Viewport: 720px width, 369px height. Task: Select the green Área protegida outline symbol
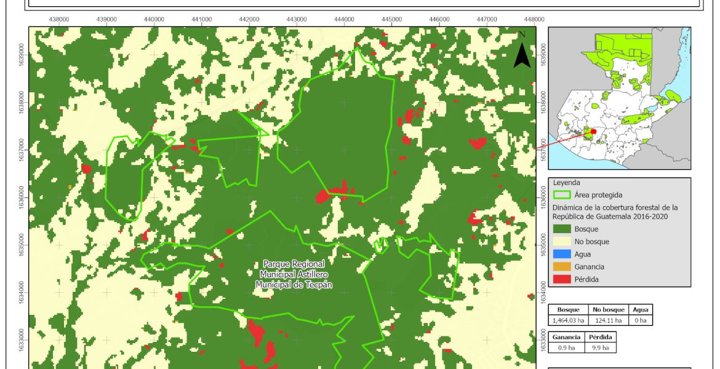(x=562, y=195)
